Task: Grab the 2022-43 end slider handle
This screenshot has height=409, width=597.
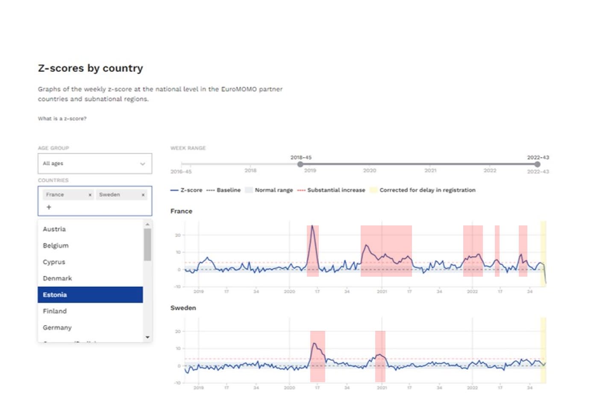Action: point(537,164)
